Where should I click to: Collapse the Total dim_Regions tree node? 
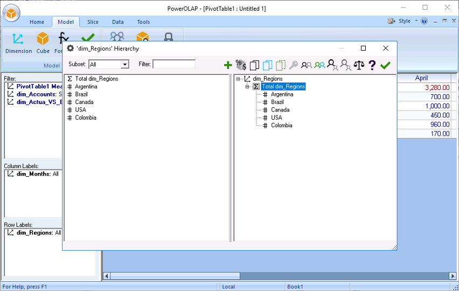[247, 86]
